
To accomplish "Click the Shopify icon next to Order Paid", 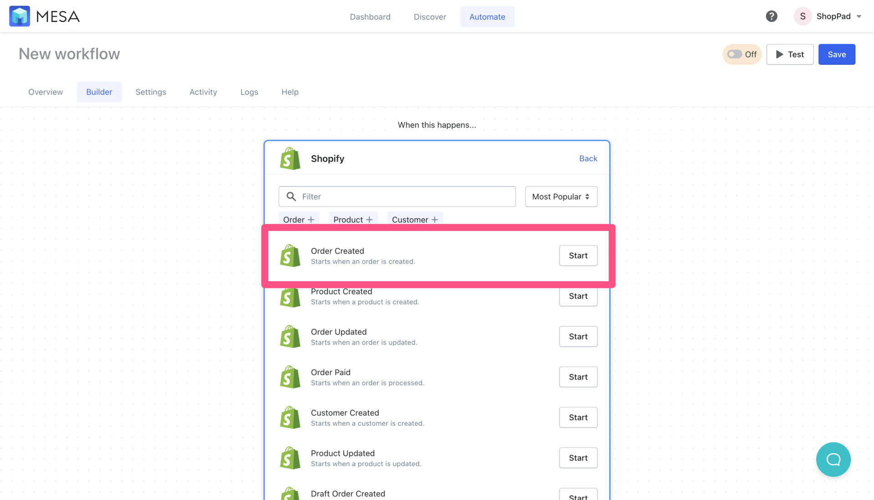I will point(290,377).
